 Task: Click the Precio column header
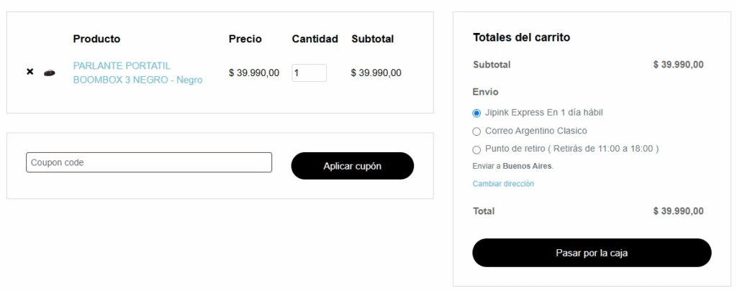(x=245, y=39)
